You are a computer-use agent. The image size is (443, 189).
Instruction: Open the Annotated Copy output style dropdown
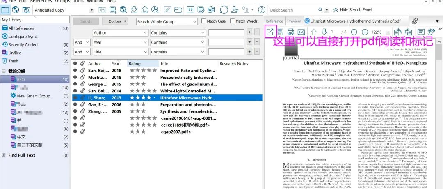pos(91,10)
